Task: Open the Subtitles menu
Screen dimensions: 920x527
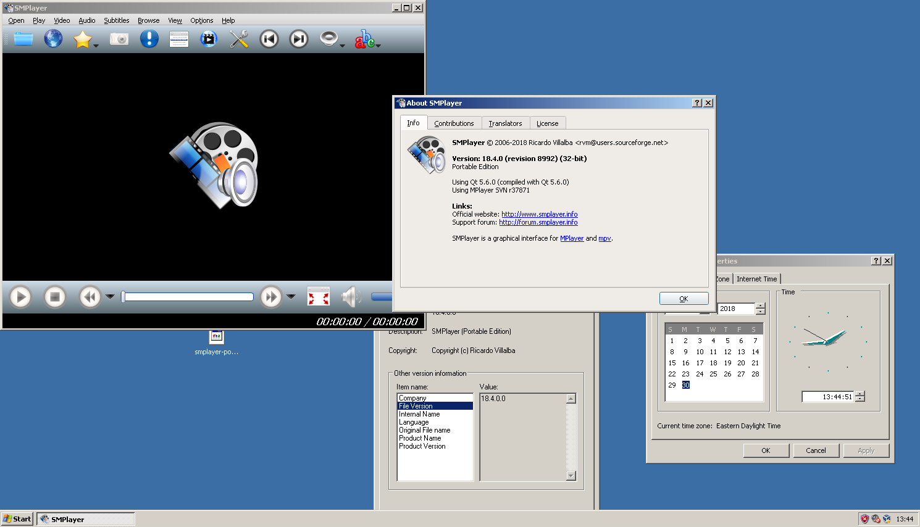Action: click(x=116, y=20)
